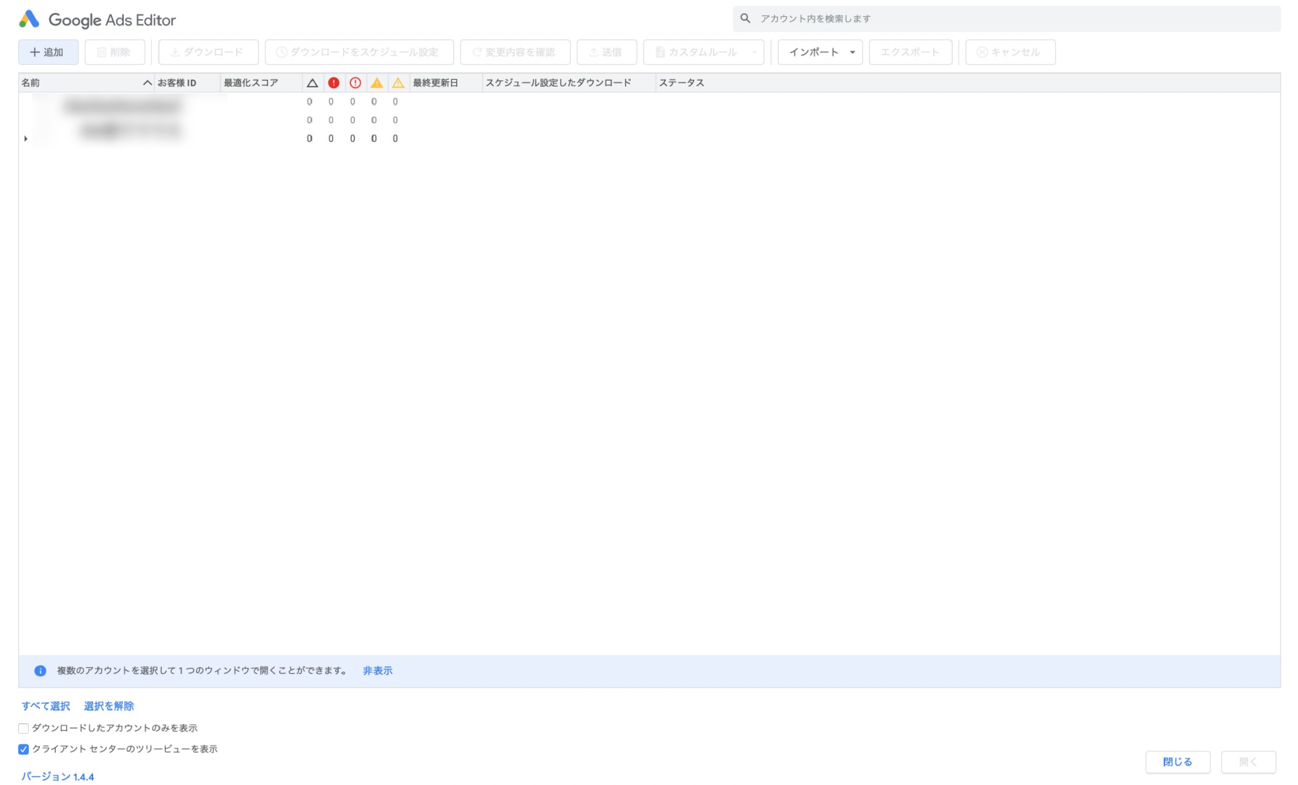Image resolution: width=1298 pixels, height=785 pixels.
Task: Click the 閉じる button
Action: [x=1177, y=762]
